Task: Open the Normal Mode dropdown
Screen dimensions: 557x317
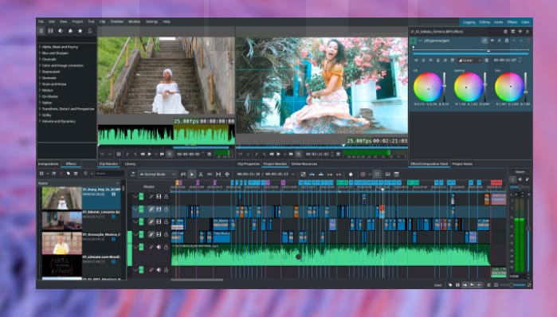Action: (157, 174)
